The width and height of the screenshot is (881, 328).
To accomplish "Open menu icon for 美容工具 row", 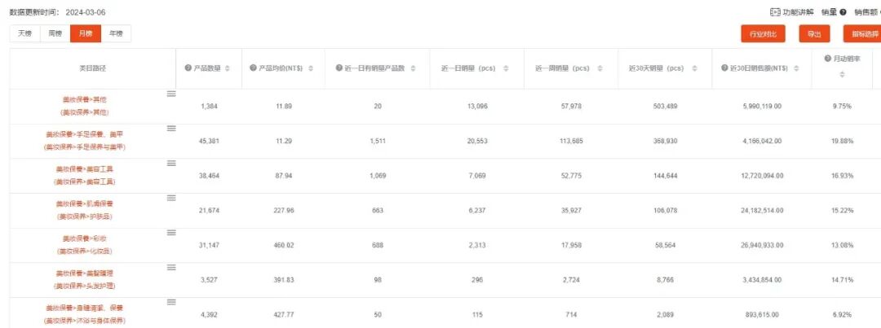I will point(171,163).
